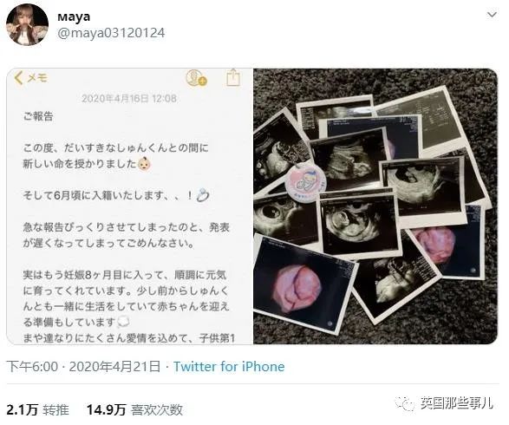Click the baby emoji in memo text
This screenshot has height=425, width=509.
pos(145,164)
